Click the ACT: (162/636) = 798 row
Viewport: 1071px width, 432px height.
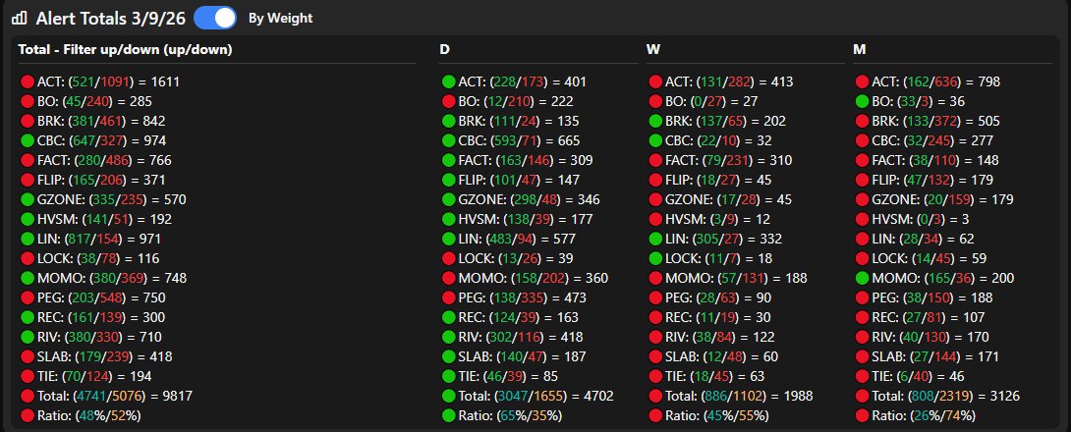(x=928, y=81)
